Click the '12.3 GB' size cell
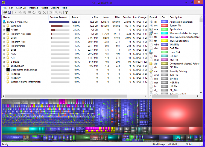This screenshot has width=205, height=147. click(93, 26)
